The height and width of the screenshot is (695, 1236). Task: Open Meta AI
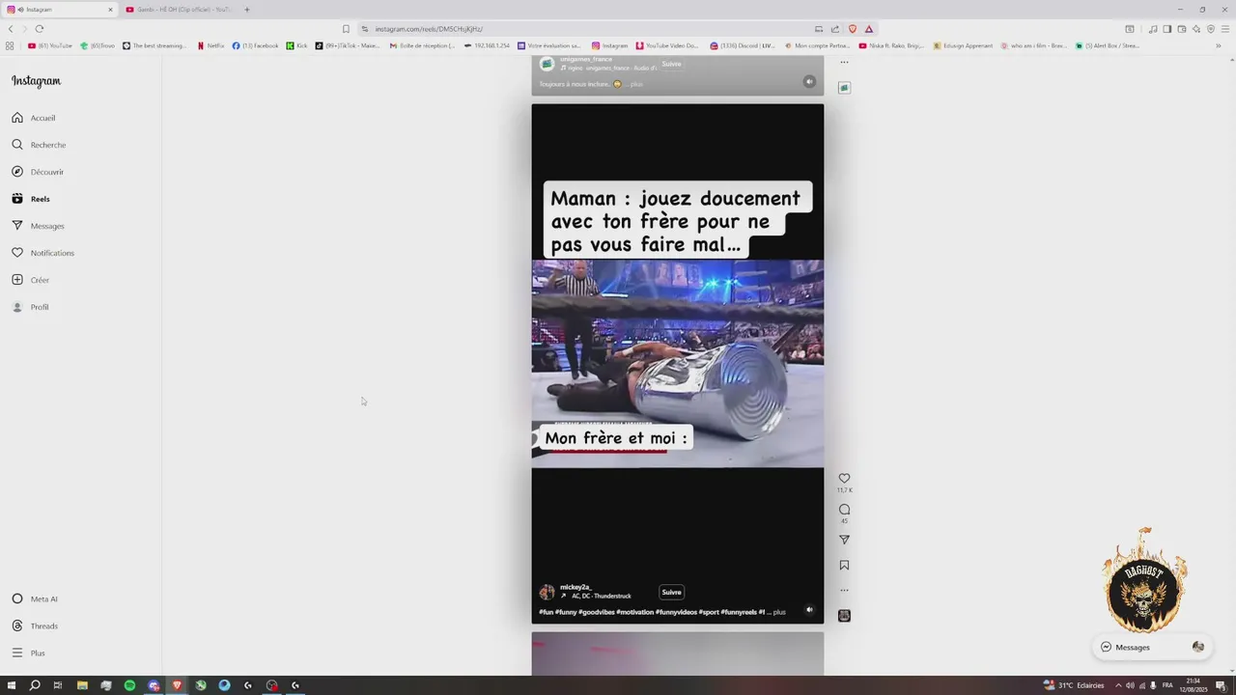tap(35, 598)
